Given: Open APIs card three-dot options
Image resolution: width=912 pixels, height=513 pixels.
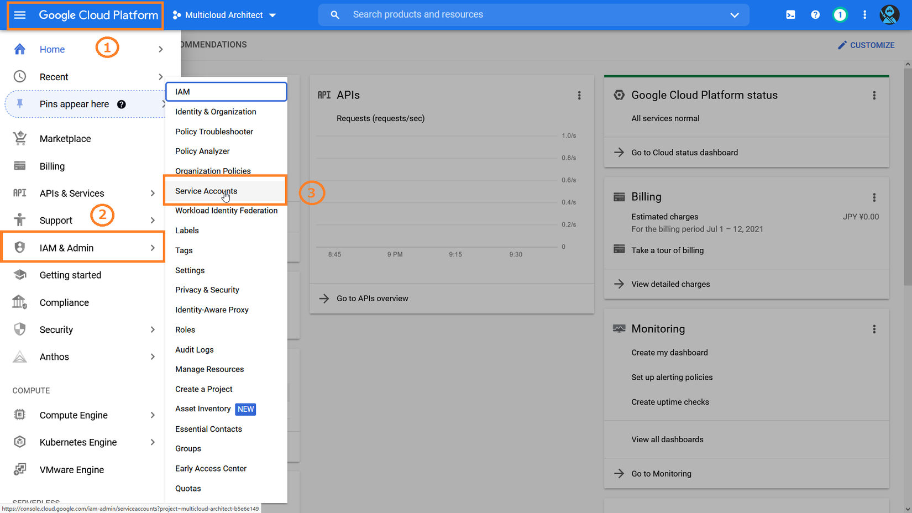Looking at the screenshot, I should [579, 96].
